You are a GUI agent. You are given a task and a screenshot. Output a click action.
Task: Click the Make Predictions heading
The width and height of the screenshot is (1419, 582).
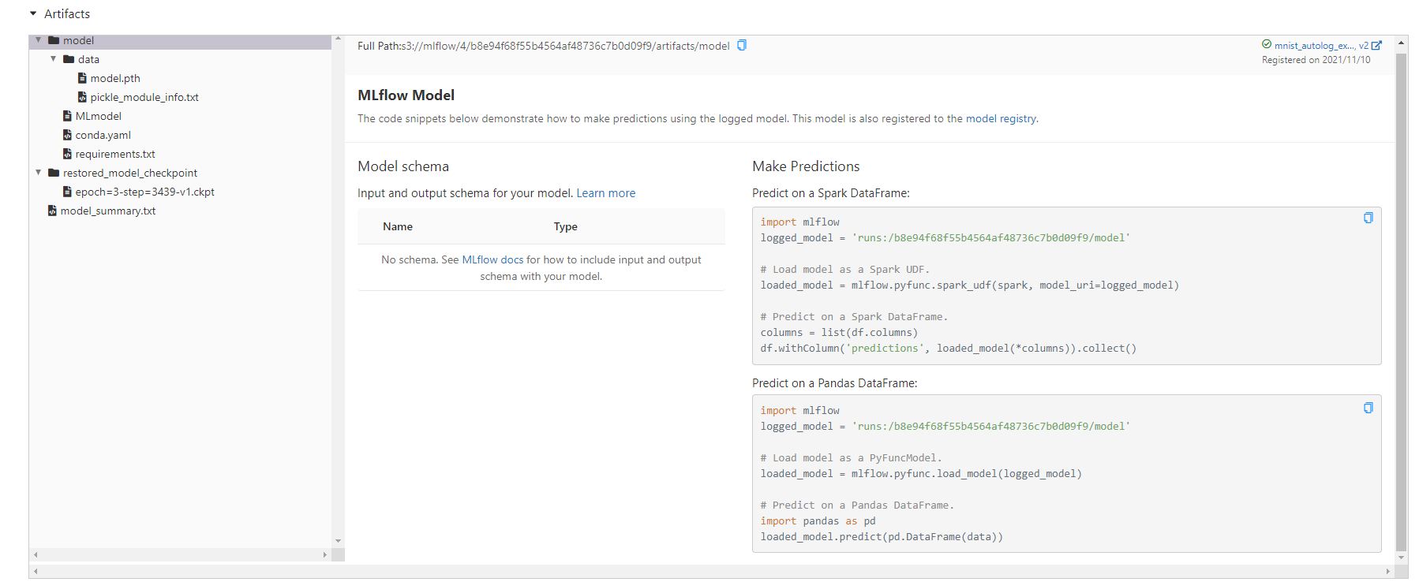pos(806,166)
